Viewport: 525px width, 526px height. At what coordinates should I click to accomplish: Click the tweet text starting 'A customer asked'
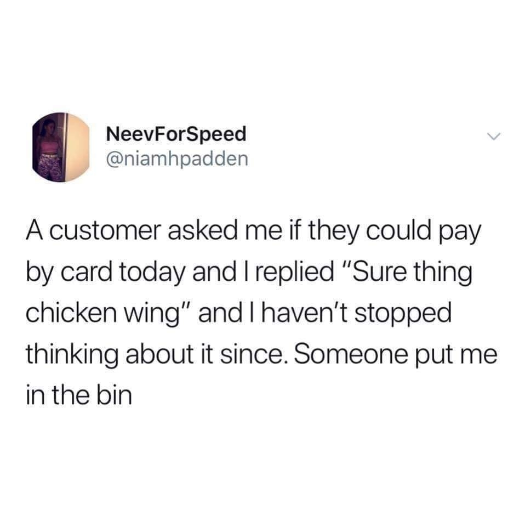point(261,313)
